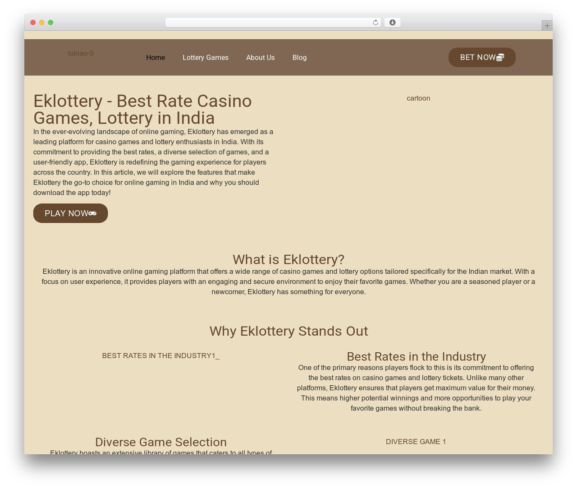Click the main Eklottery casino games headline
The height and width of the screenshot is (489, 577).
pos(142,110)
